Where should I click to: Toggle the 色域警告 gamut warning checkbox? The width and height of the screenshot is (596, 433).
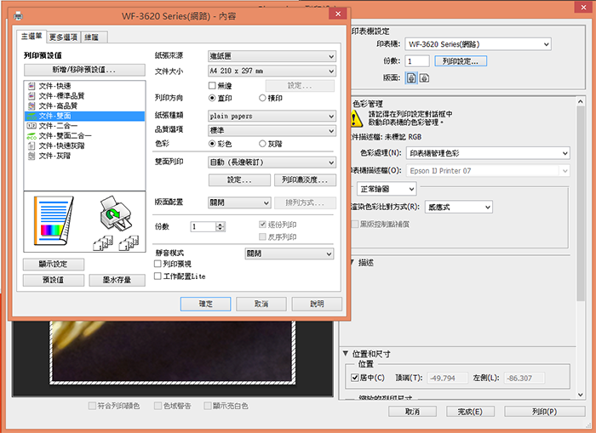coord(158,406)
